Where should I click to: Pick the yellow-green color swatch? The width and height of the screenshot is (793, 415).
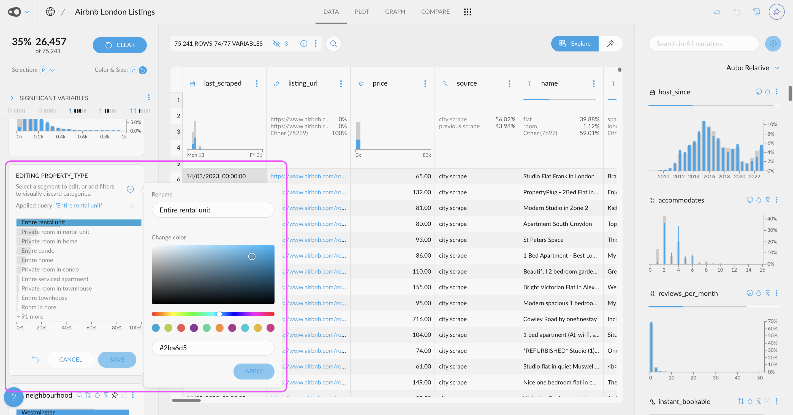coord(169,328)
